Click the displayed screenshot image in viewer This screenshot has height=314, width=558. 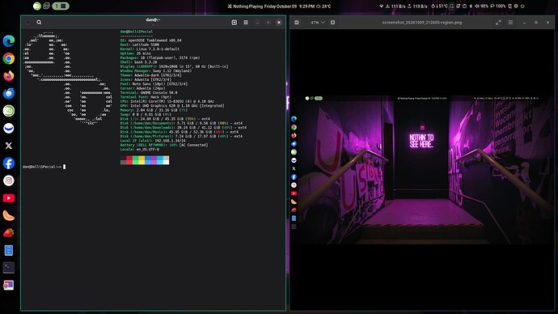[422, 170]
